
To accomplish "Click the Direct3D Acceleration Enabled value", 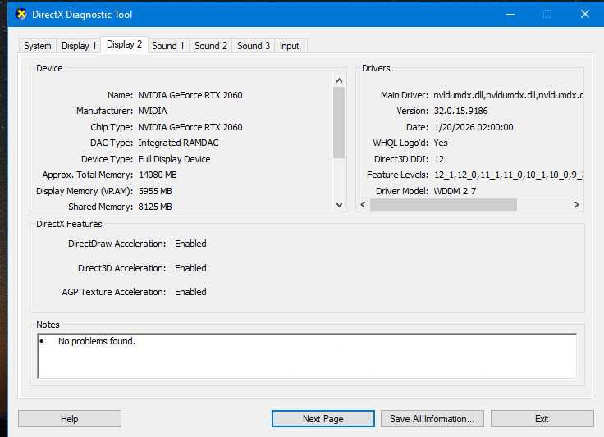I will tap(190, 268).
